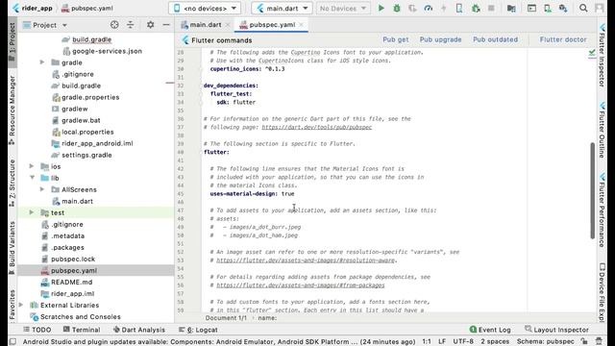Expand the ios folder
The width and height of the screenshot is (615, 346).
coord(32,166)
